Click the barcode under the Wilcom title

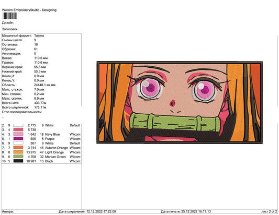(9, 16)
